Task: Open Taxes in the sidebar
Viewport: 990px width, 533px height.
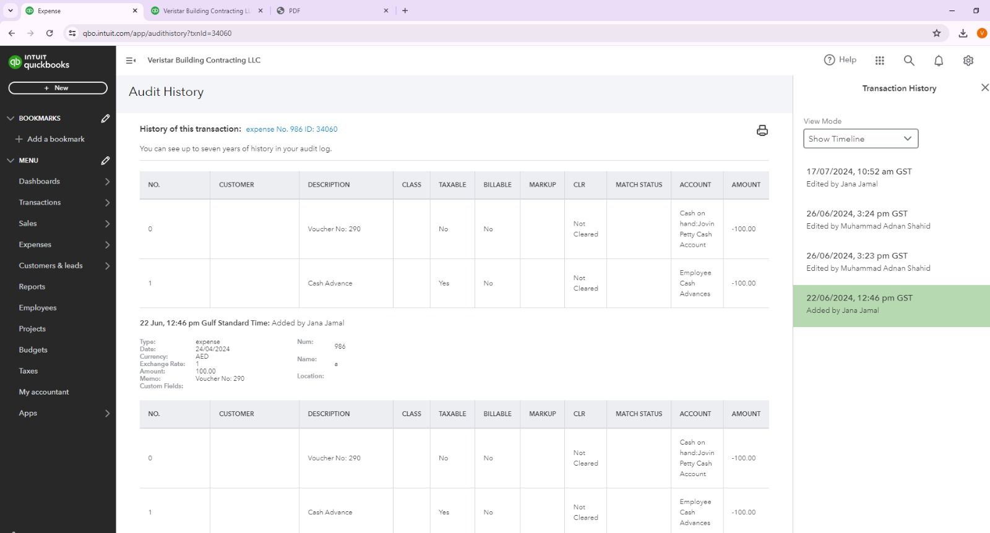Action: (28, 370)
